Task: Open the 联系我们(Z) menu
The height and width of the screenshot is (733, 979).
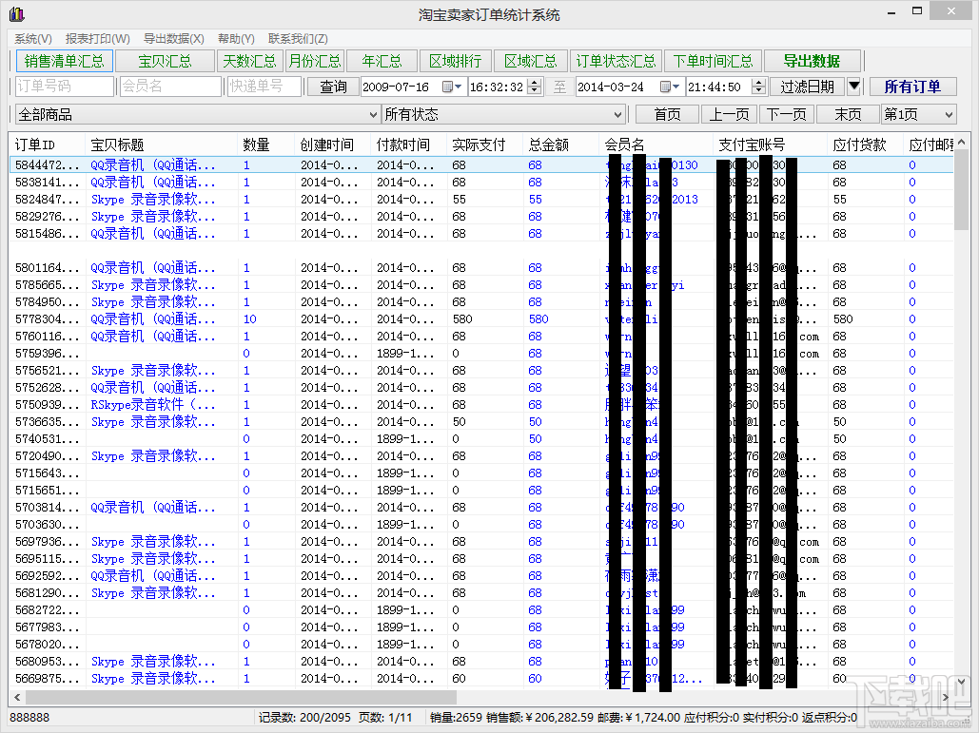Action: click(298, 39)
